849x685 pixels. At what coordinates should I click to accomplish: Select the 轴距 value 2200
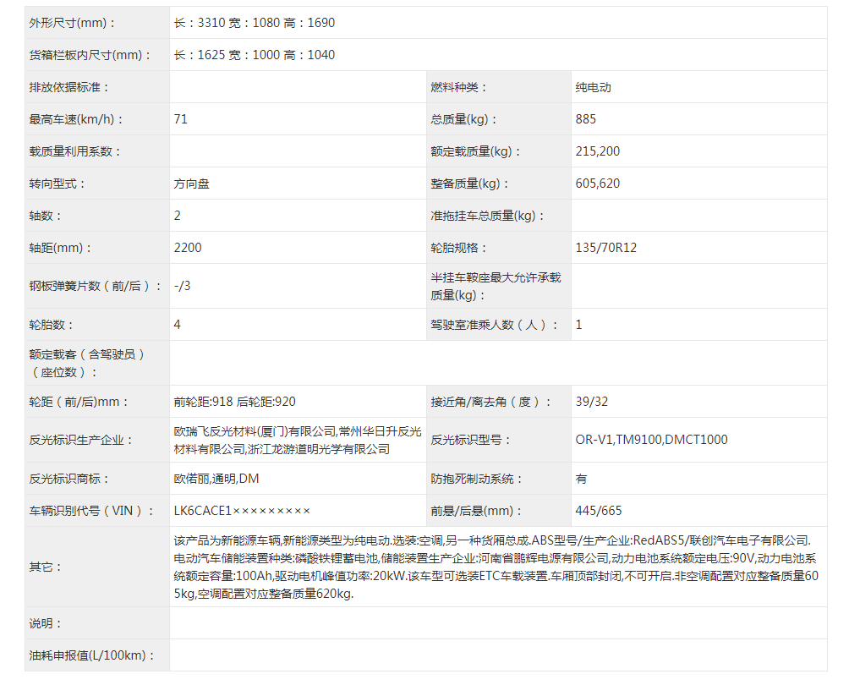click(x=188, y=248)
